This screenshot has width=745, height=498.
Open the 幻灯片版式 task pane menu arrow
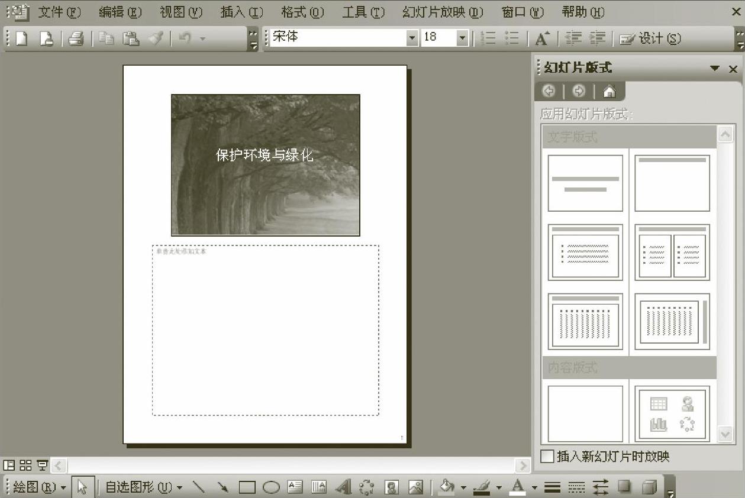click(x=715, y=69)
